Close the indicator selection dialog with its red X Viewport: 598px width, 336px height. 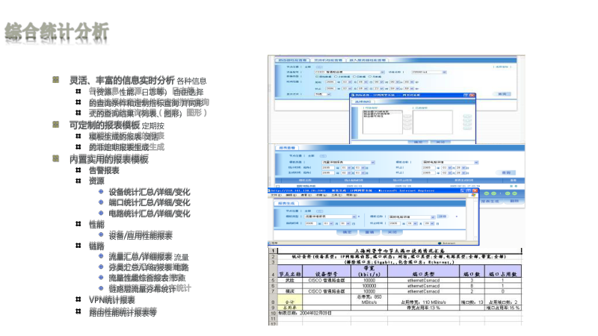(x=472, y=96)
